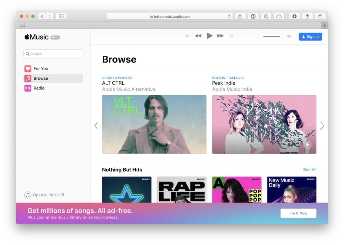Show previous featured items with left chevron

click(96, 126)
